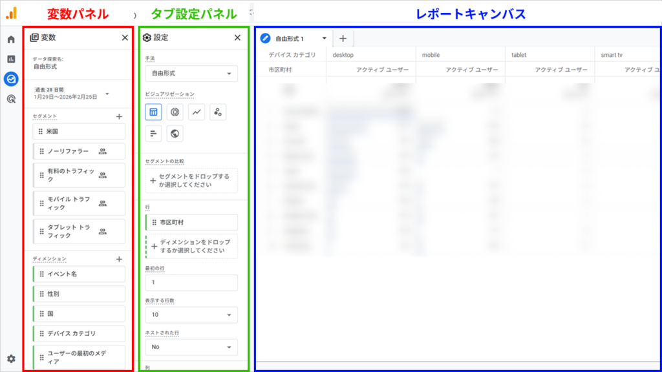This screenshot has height=372, width=662.
Task: Select the 米国 segment chip
Action: pyautogui.click(x=78, y=130)
